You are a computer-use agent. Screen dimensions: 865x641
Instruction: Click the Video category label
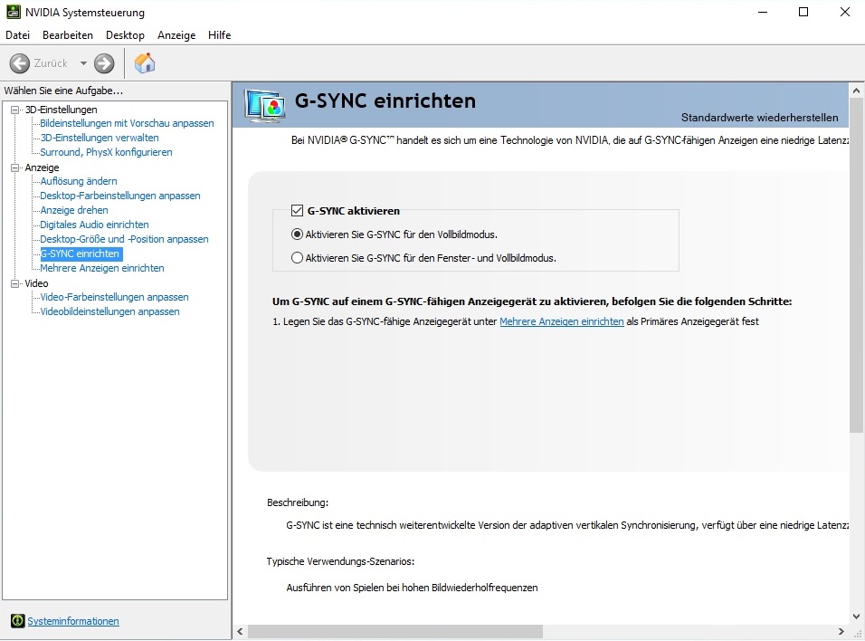pyautogui.click(x=36, y=283)
